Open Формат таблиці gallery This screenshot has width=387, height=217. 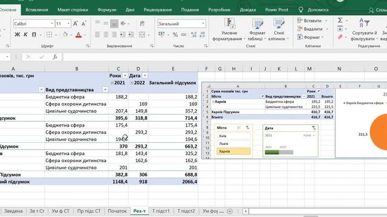coord(256,30)
